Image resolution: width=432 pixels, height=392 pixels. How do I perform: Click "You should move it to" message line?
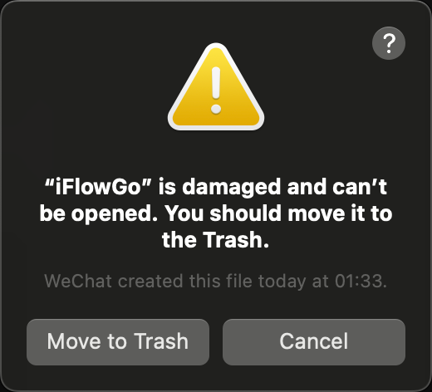278,213
